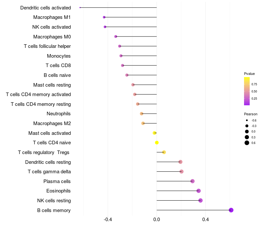Click the B cells memory data point
This screenshot has height=228, width=261.
(x=231, y=210)
